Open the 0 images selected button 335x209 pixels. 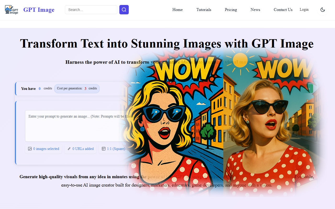(44, 149)
